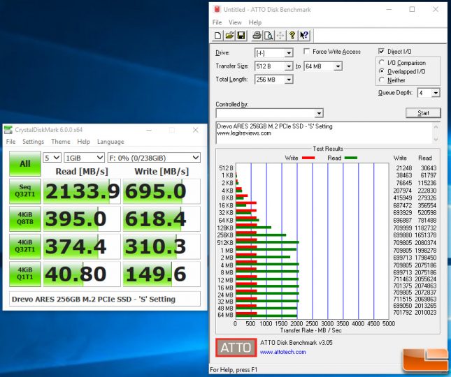Select the Overlapped I/O radio button
The image size is (451, 377).
click(x=381, y=71)
